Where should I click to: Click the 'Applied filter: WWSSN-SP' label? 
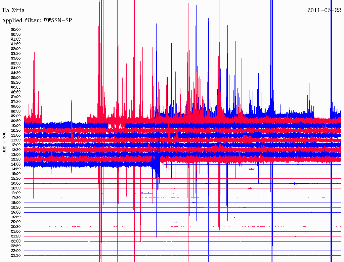click(x=37, y=20)
